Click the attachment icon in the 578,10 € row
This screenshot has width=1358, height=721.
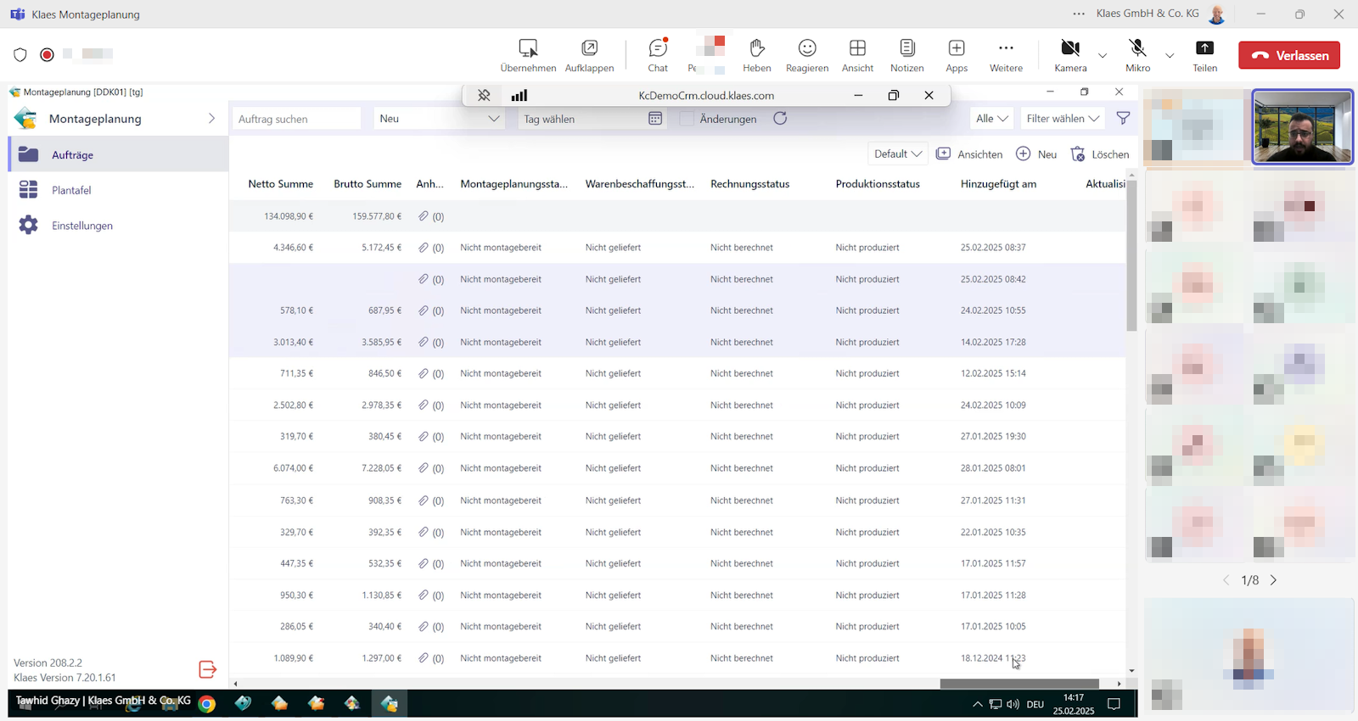(x=424, y=310)
